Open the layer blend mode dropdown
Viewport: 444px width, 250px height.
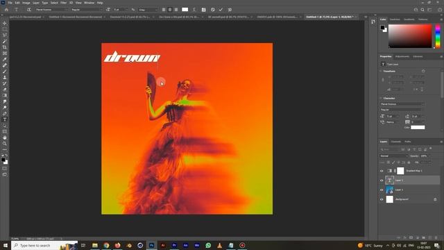pos(393,156)
